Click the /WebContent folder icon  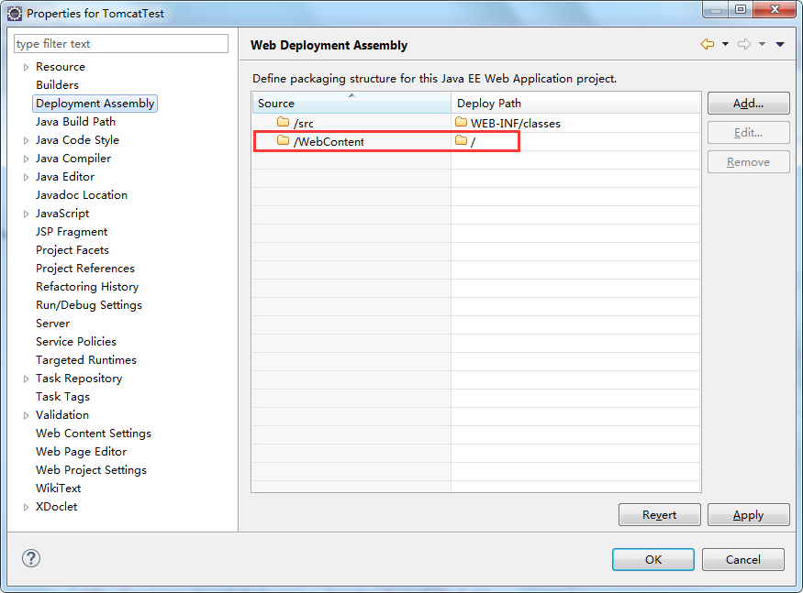[x=284, y=140]
